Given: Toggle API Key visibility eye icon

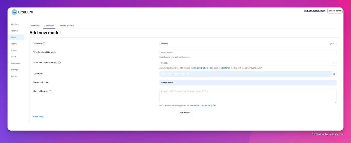Looking at the screenshot, I should pos(334,74).
